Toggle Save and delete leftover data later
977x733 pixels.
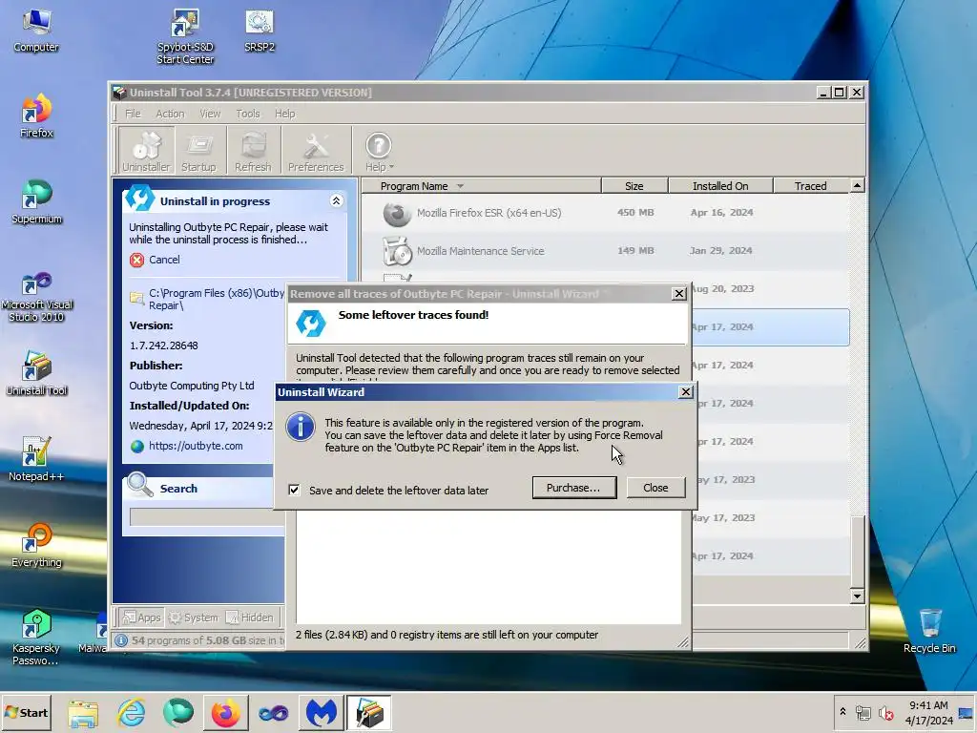pyautogui.click(x=294, y=490)
